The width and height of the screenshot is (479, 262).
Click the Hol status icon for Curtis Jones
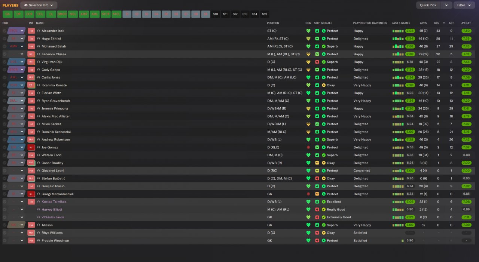coord(31,77)
